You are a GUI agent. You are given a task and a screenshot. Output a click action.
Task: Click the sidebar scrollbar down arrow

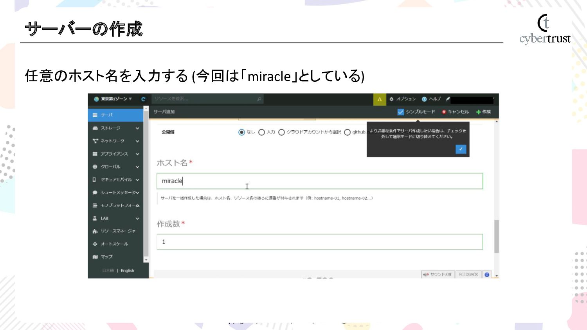146,260
